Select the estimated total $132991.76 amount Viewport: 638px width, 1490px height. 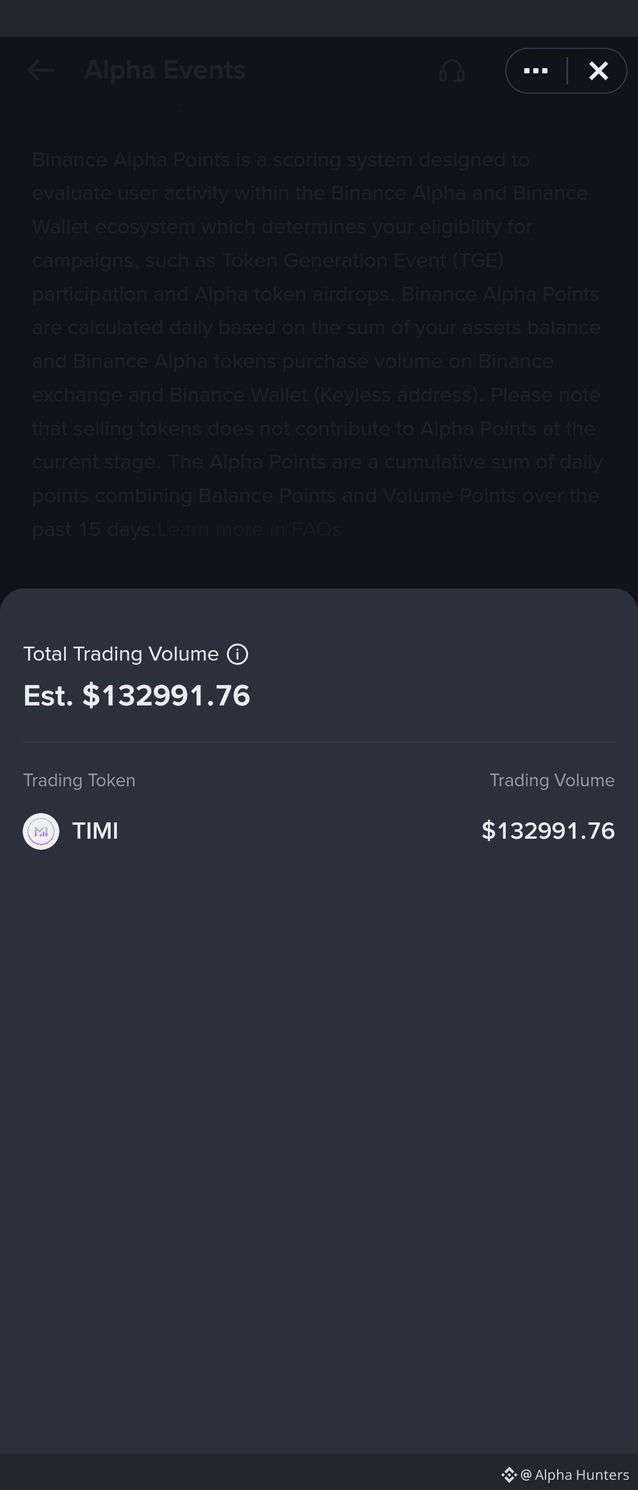[x=137, y=696]
